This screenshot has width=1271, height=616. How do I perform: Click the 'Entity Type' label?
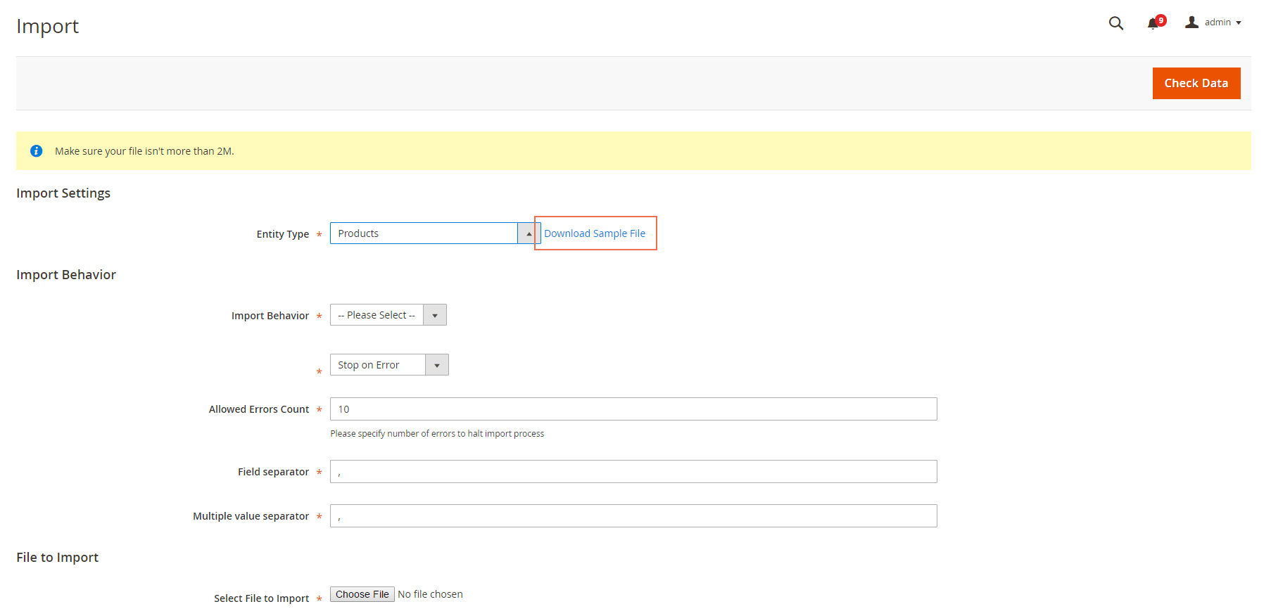[x=283, y=234]
